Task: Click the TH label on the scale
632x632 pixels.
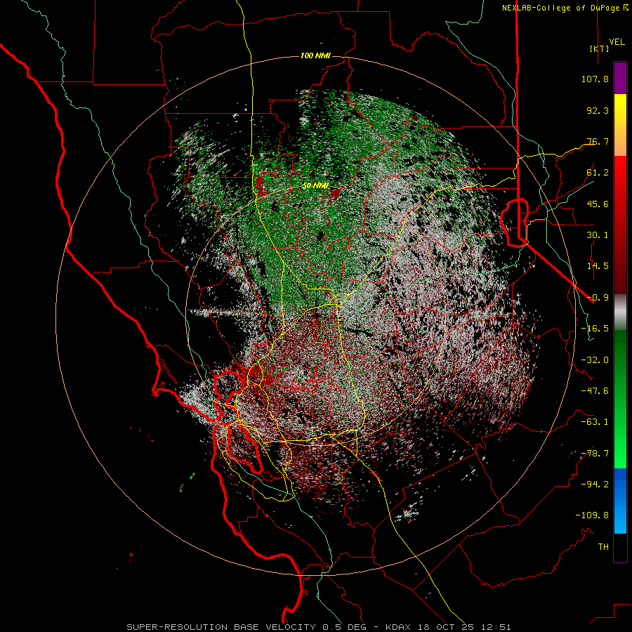Action: (603, 547)
